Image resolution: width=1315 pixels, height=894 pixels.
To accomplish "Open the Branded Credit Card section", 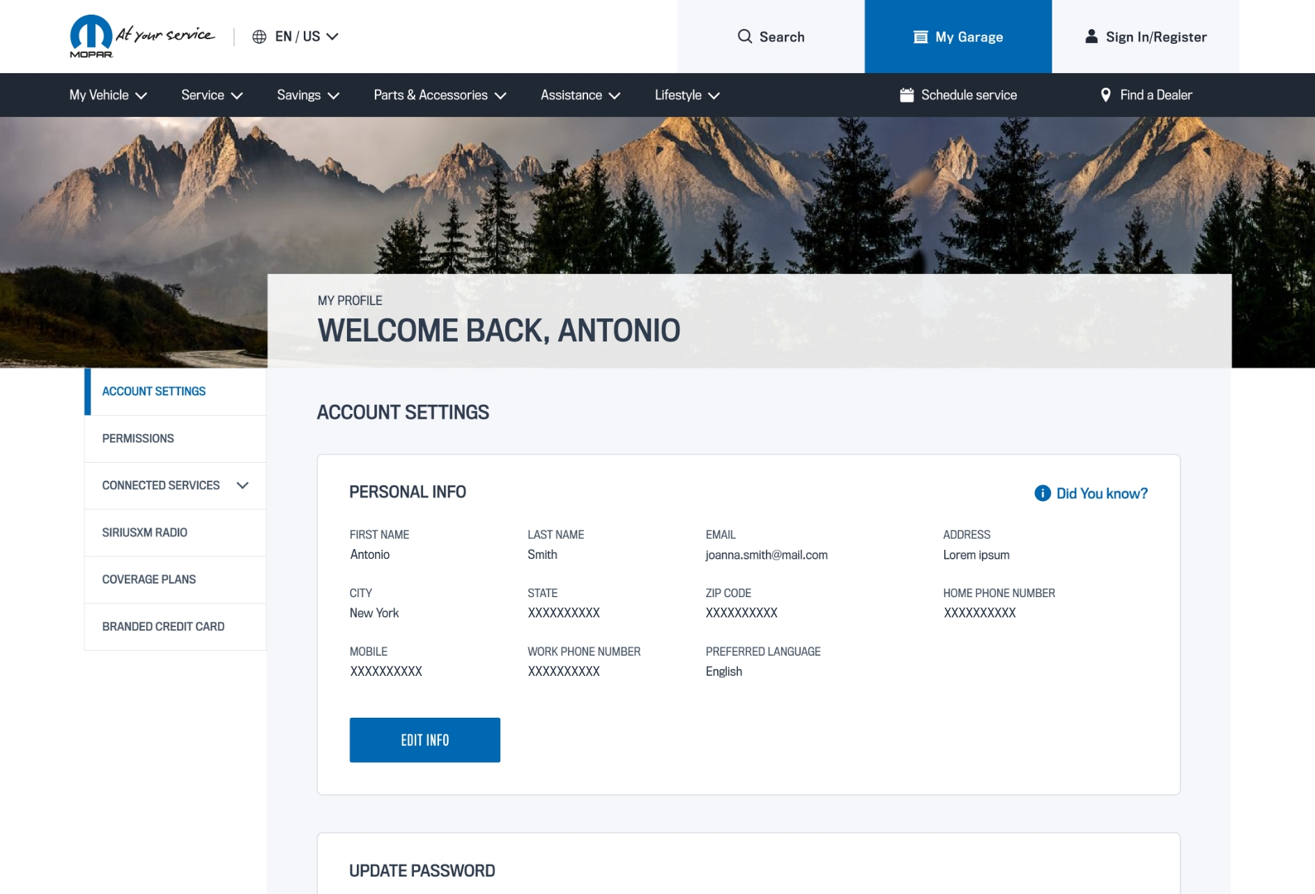I will pyautogui.click(x=163, y=626).
